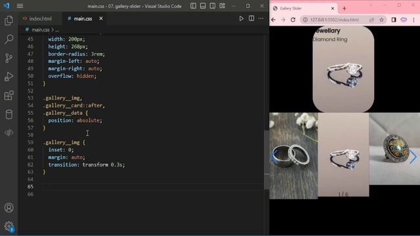Split the editor to the right
420x236 pixels.
[x=251, y=18]
